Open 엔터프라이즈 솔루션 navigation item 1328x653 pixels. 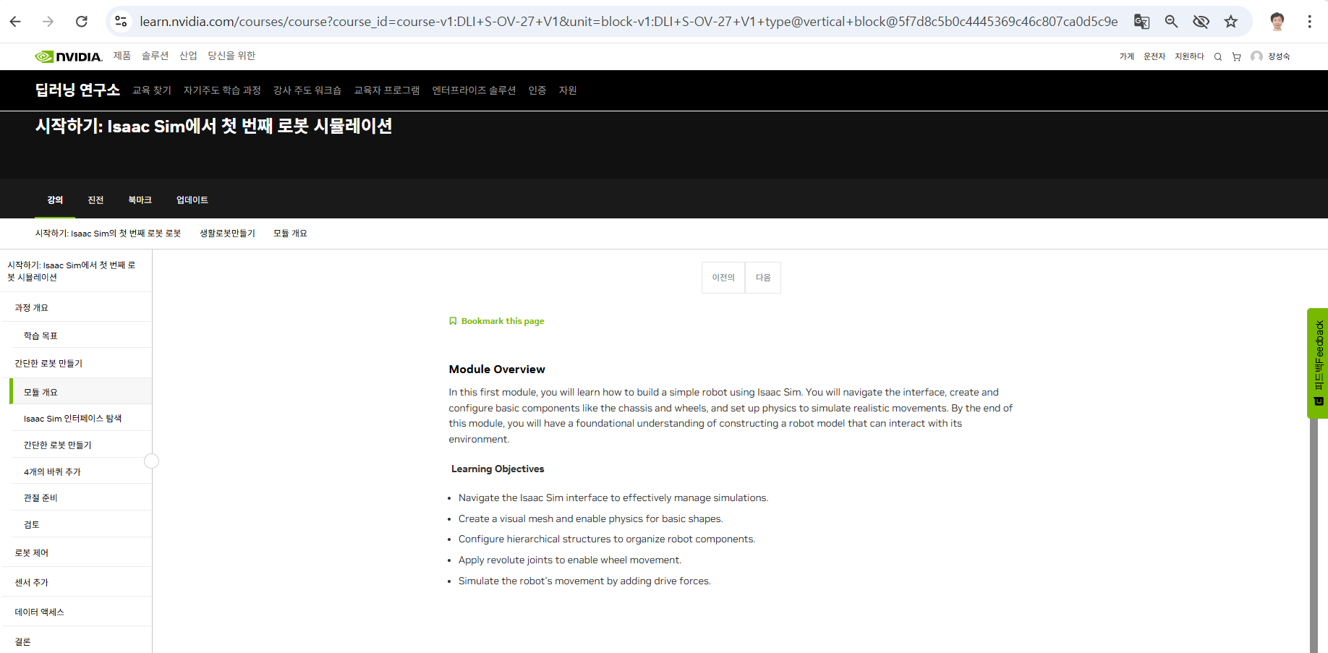coord(474,90)
